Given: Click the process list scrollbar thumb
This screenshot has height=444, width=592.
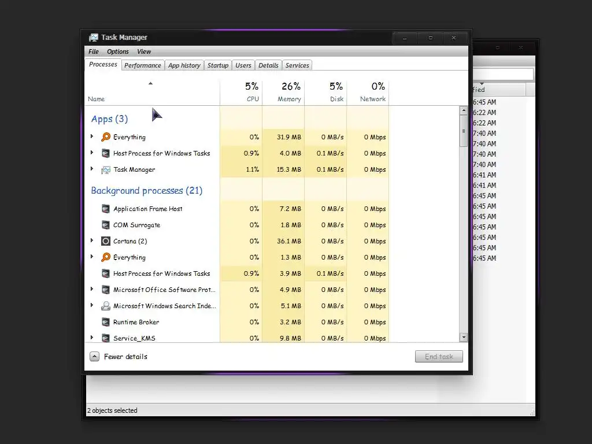Looking at the screenshot, I should (x=464, y=131).
